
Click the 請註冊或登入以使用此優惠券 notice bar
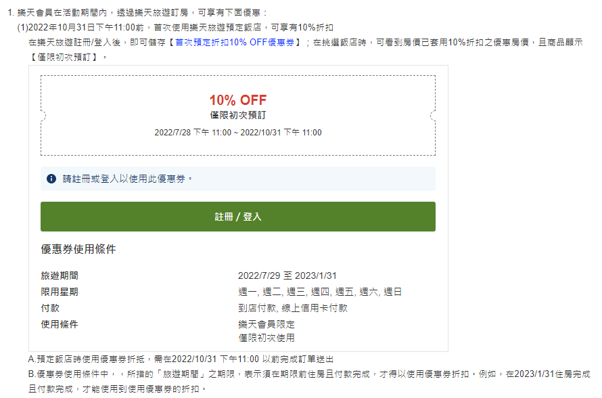238,179
